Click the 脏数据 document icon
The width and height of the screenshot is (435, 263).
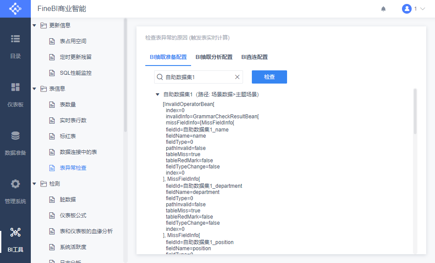pos(52,200)
